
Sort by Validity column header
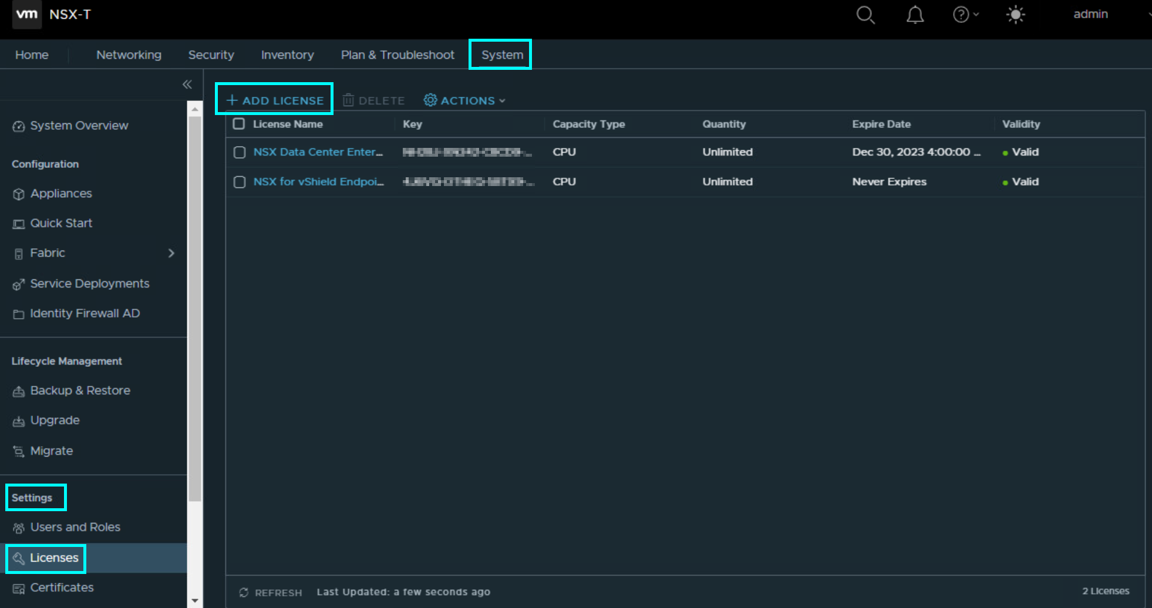1021,124
